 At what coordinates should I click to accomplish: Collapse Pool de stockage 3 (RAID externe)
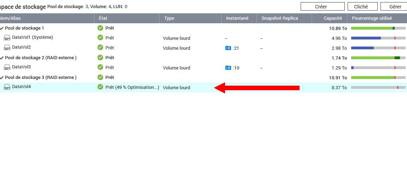click(x=2, y=78)
